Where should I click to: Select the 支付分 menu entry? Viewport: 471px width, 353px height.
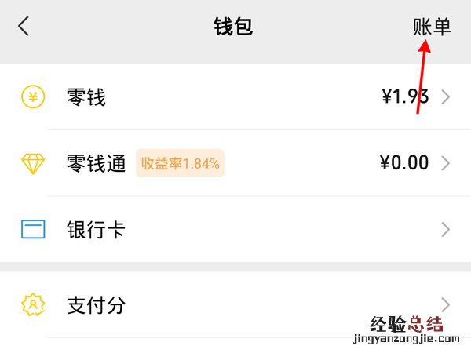[96, 304]
